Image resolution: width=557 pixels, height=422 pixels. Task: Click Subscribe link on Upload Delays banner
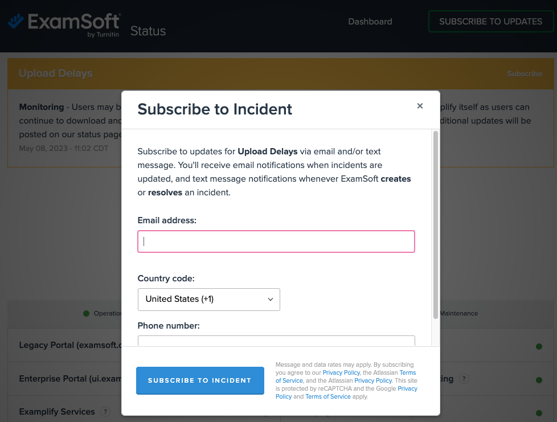[x=525, y=74]
